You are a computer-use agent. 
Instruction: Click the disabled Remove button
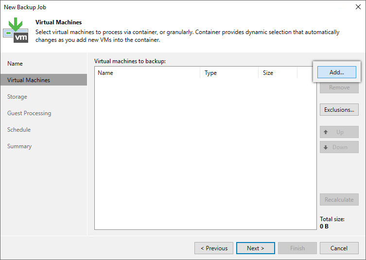[x=339, y=87]
